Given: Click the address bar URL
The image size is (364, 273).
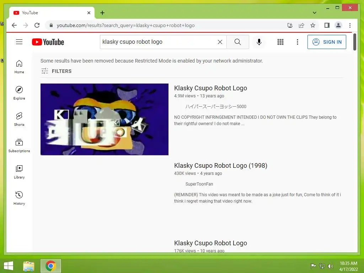Looking at the screenshot, I should [125, 25].
